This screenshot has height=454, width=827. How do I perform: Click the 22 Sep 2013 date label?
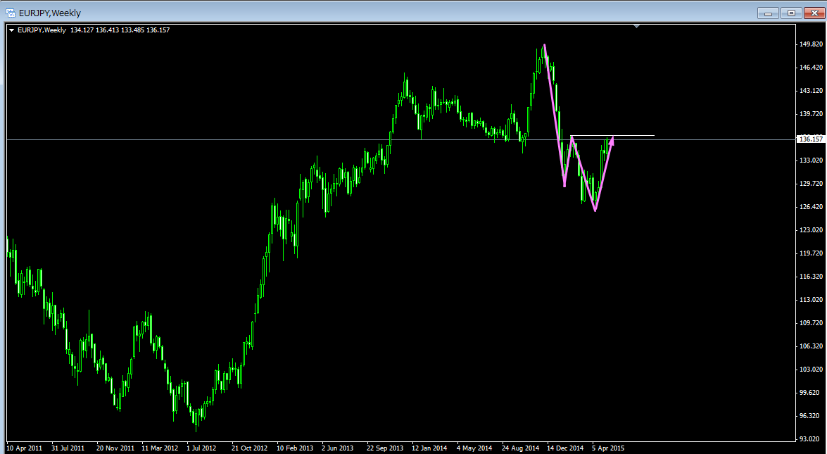(x=386, y=448)
